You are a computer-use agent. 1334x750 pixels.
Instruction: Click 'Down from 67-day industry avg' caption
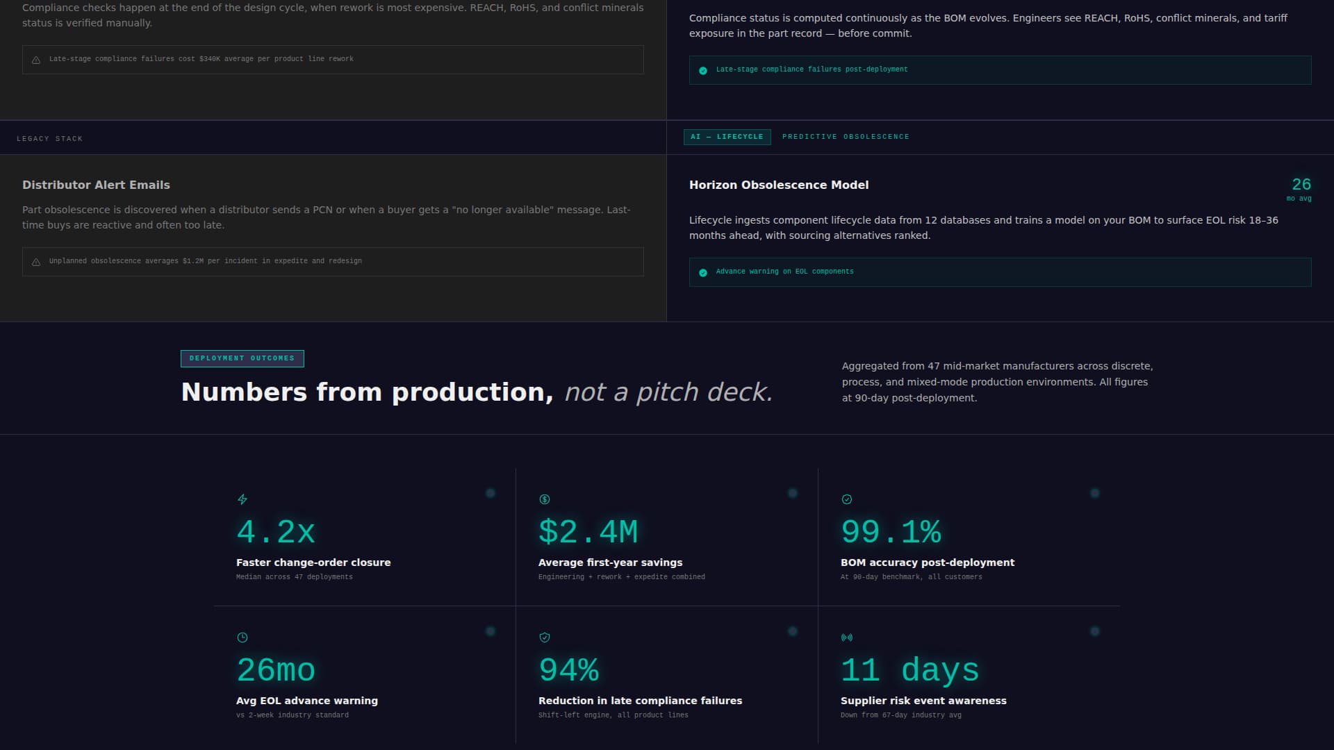point(901,715)
